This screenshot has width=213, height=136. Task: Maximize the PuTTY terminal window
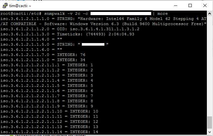coord(190,5)
